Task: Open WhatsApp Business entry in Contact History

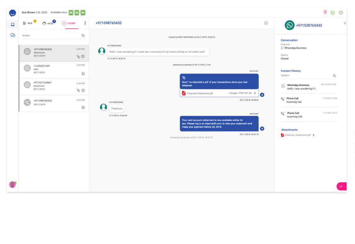Action: [x=309, y=87]
